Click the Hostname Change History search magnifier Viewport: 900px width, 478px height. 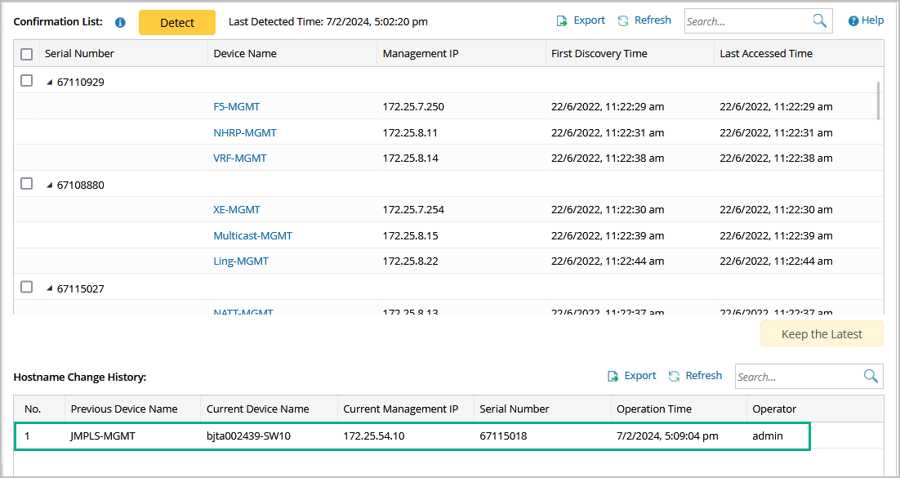point(871,376)
